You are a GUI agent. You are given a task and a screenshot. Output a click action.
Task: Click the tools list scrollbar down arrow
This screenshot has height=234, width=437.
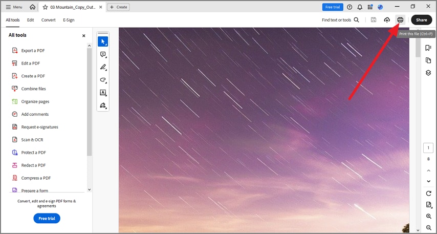point(89,189)
